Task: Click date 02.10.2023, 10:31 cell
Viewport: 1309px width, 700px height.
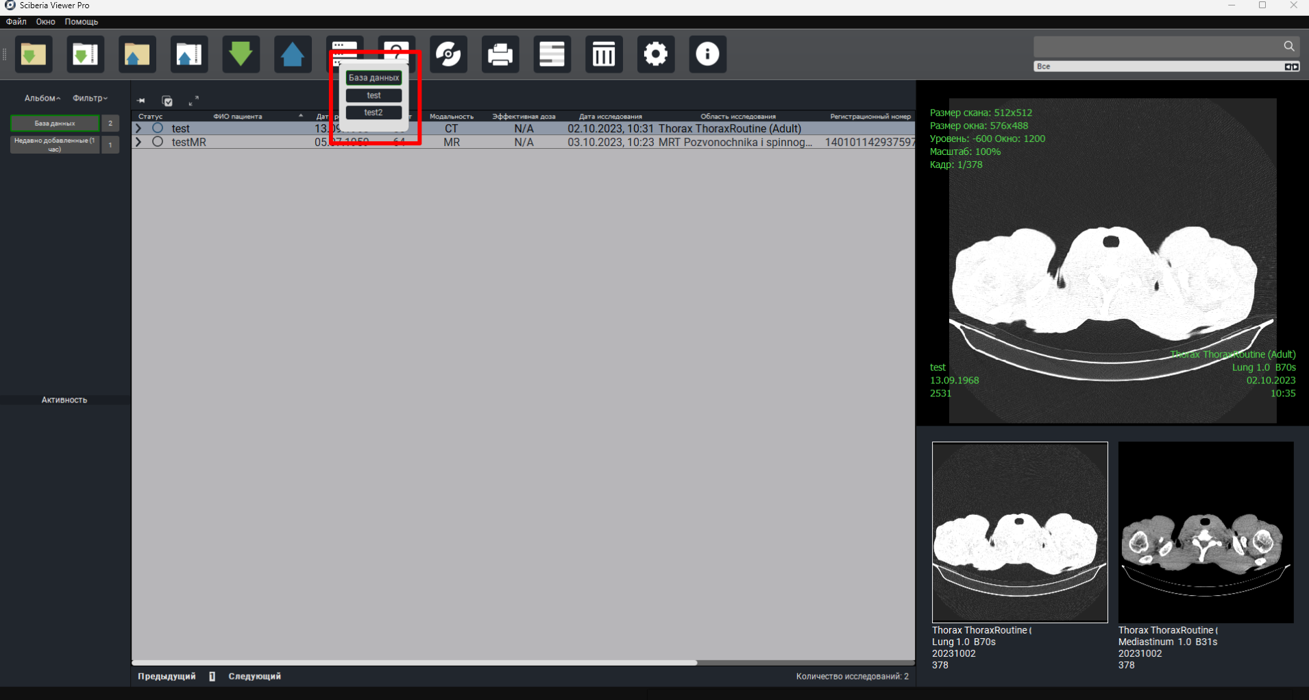Action: point(611,128)
